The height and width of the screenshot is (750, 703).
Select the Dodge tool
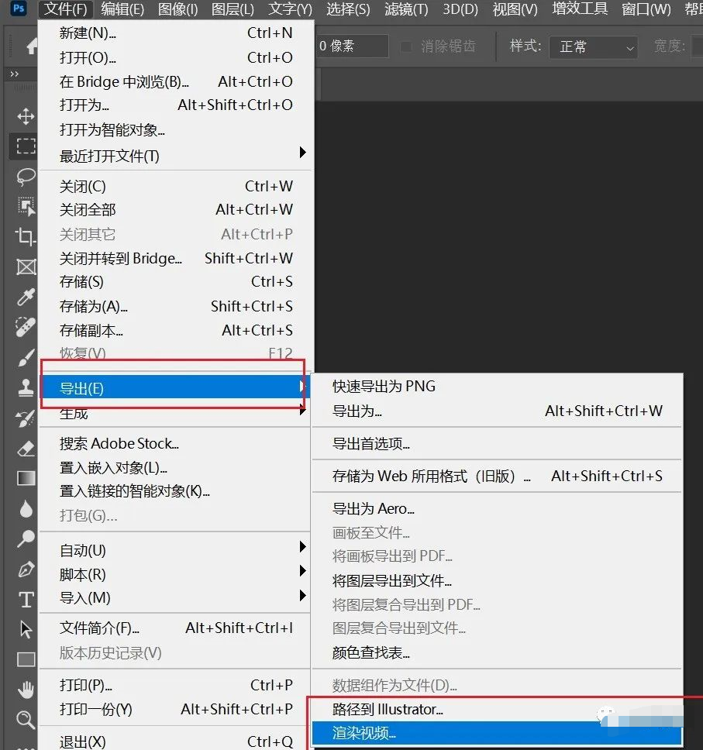[x=26, y=538]
